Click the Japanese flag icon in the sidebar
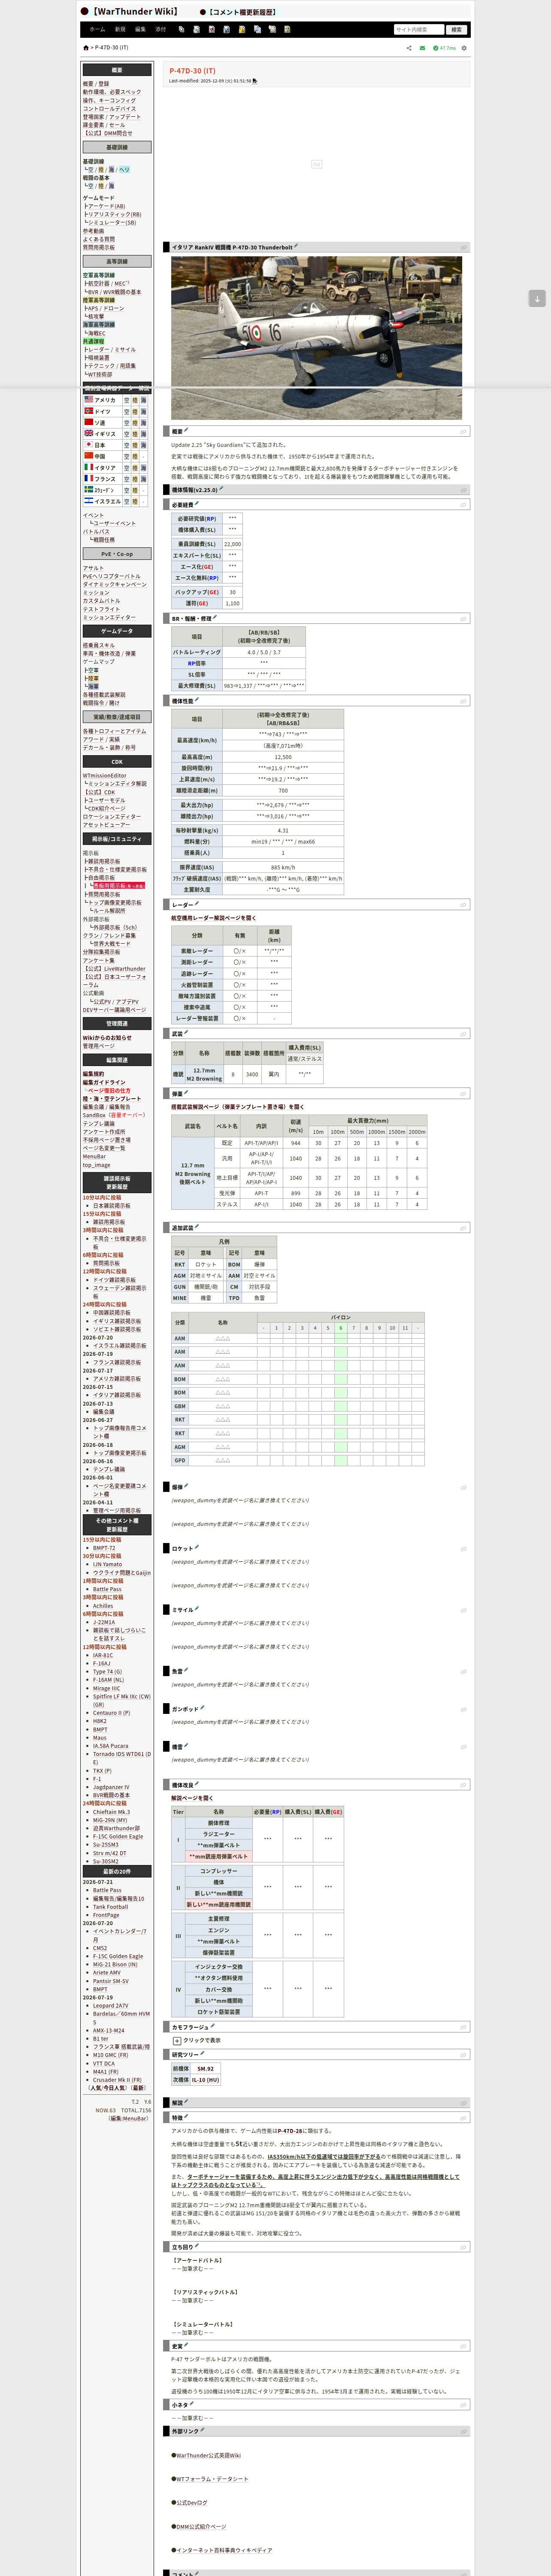This screenshot has width=551, height=2576. 88,445
